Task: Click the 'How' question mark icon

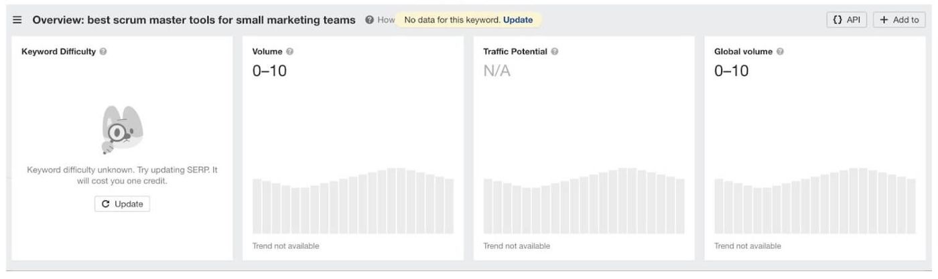Action: click(369, 20)
